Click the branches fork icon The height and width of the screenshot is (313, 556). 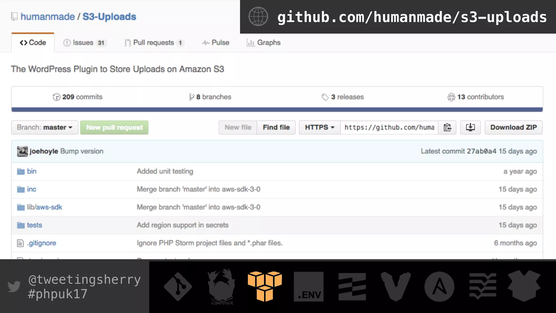coord(192,97)
